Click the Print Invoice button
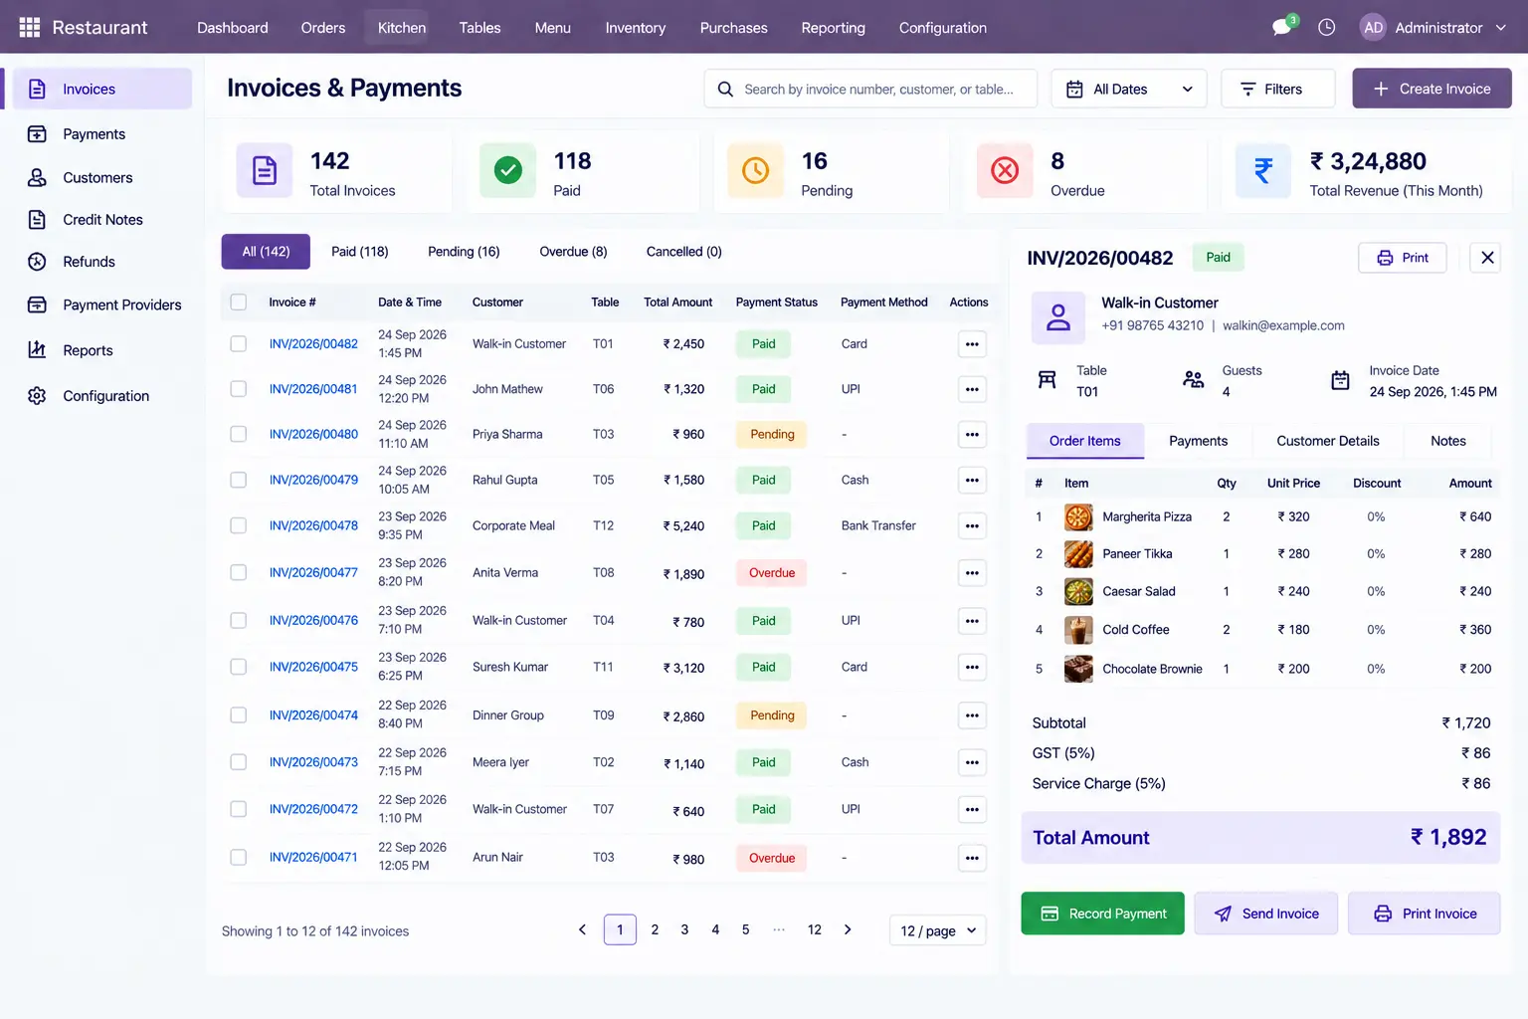Screen dimensions: 1528x1019 tap(1424, 914)
